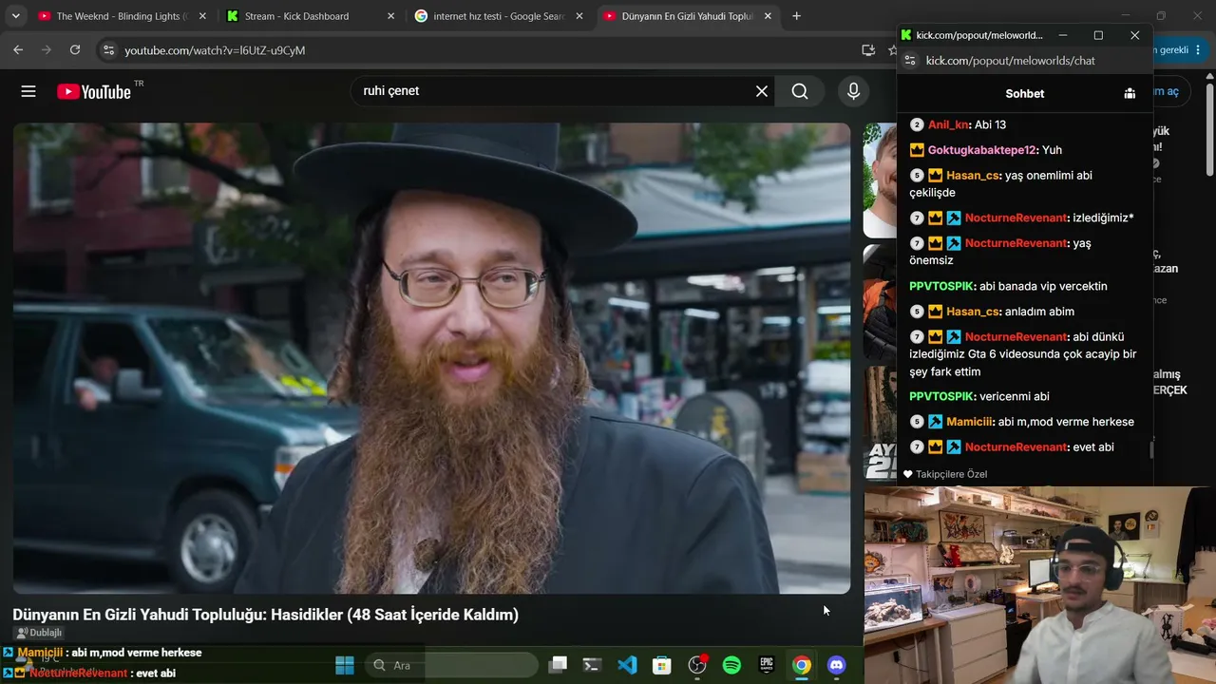This screenshot has width=1216, height=684.
Task: Start voice search with the microphone
Action: (x=853, y=91)
